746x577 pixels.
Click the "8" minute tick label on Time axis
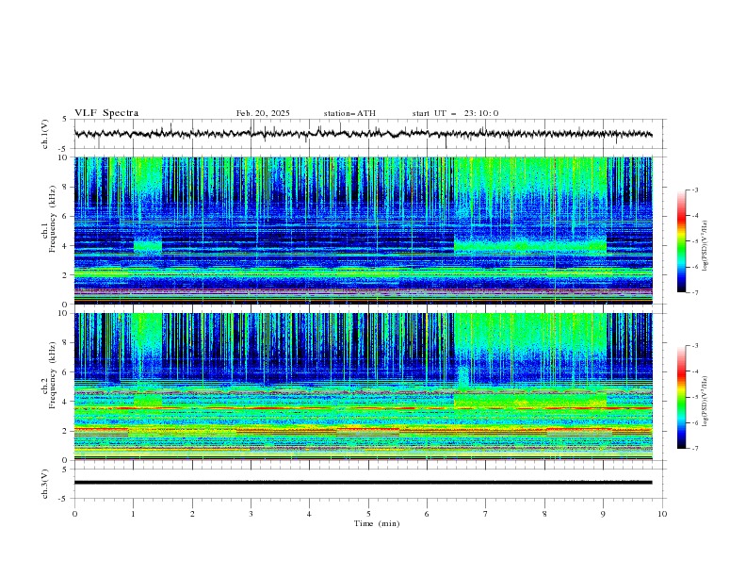coord(544,514)
